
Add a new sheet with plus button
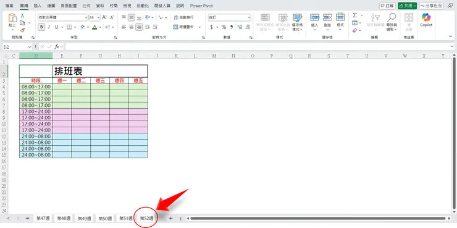point(171,218)
